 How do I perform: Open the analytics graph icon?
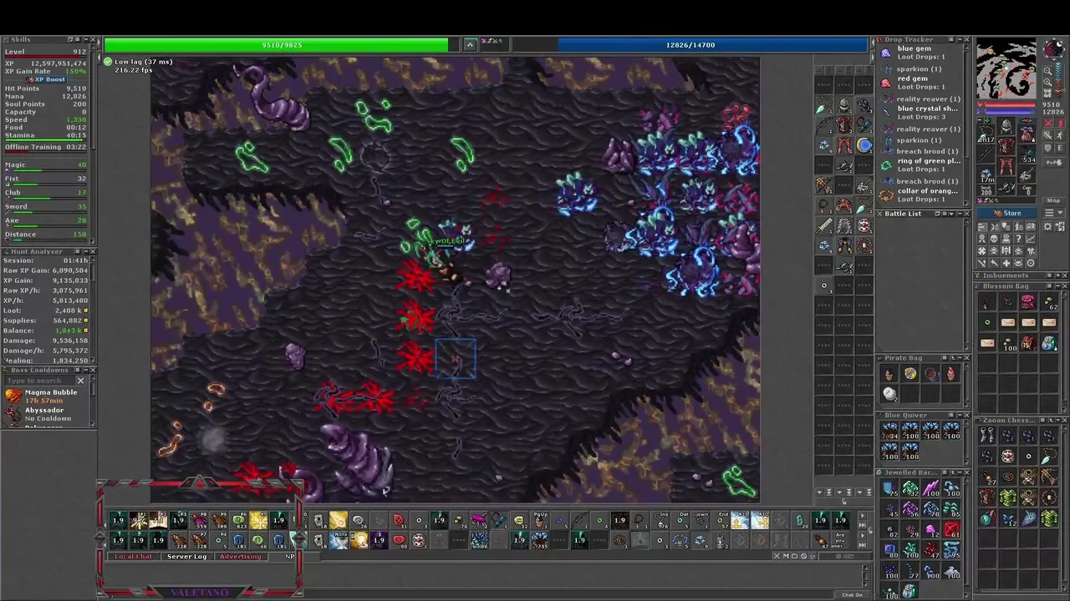coord(1031,239)
